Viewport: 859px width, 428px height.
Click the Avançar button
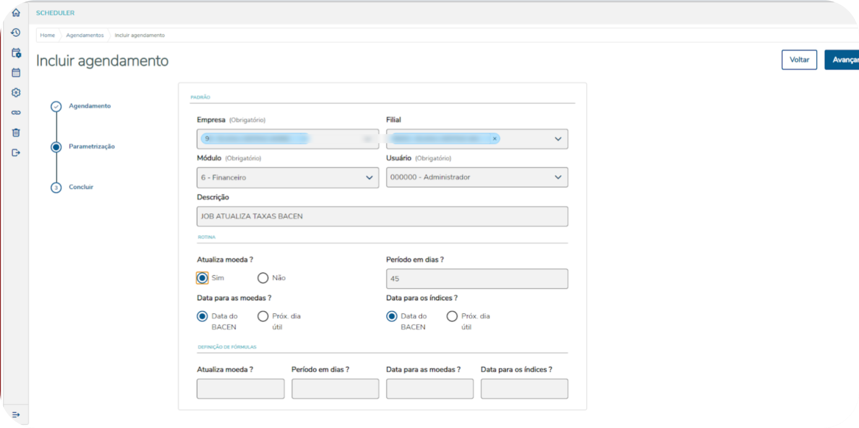842,60
